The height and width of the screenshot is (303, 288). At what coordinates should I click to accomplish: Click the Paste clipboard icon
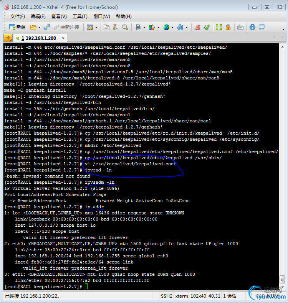(x=116, y=27)
